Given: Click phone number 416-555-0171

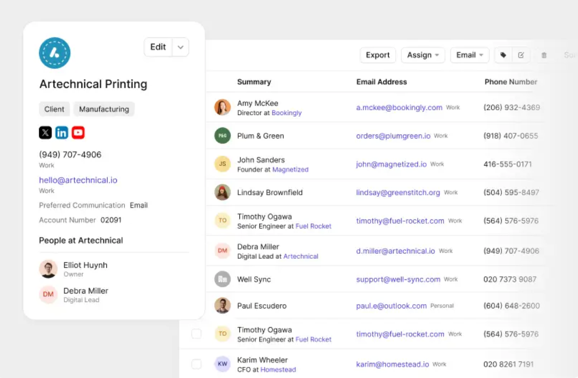Looking at the screenshot, I should 508,164.
